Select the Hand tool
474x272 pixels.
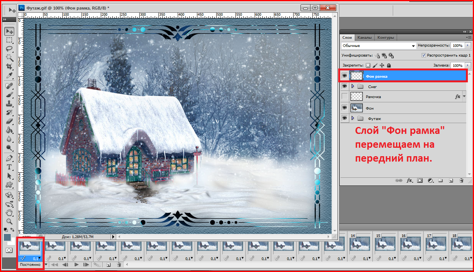click(x=9, y=212)
